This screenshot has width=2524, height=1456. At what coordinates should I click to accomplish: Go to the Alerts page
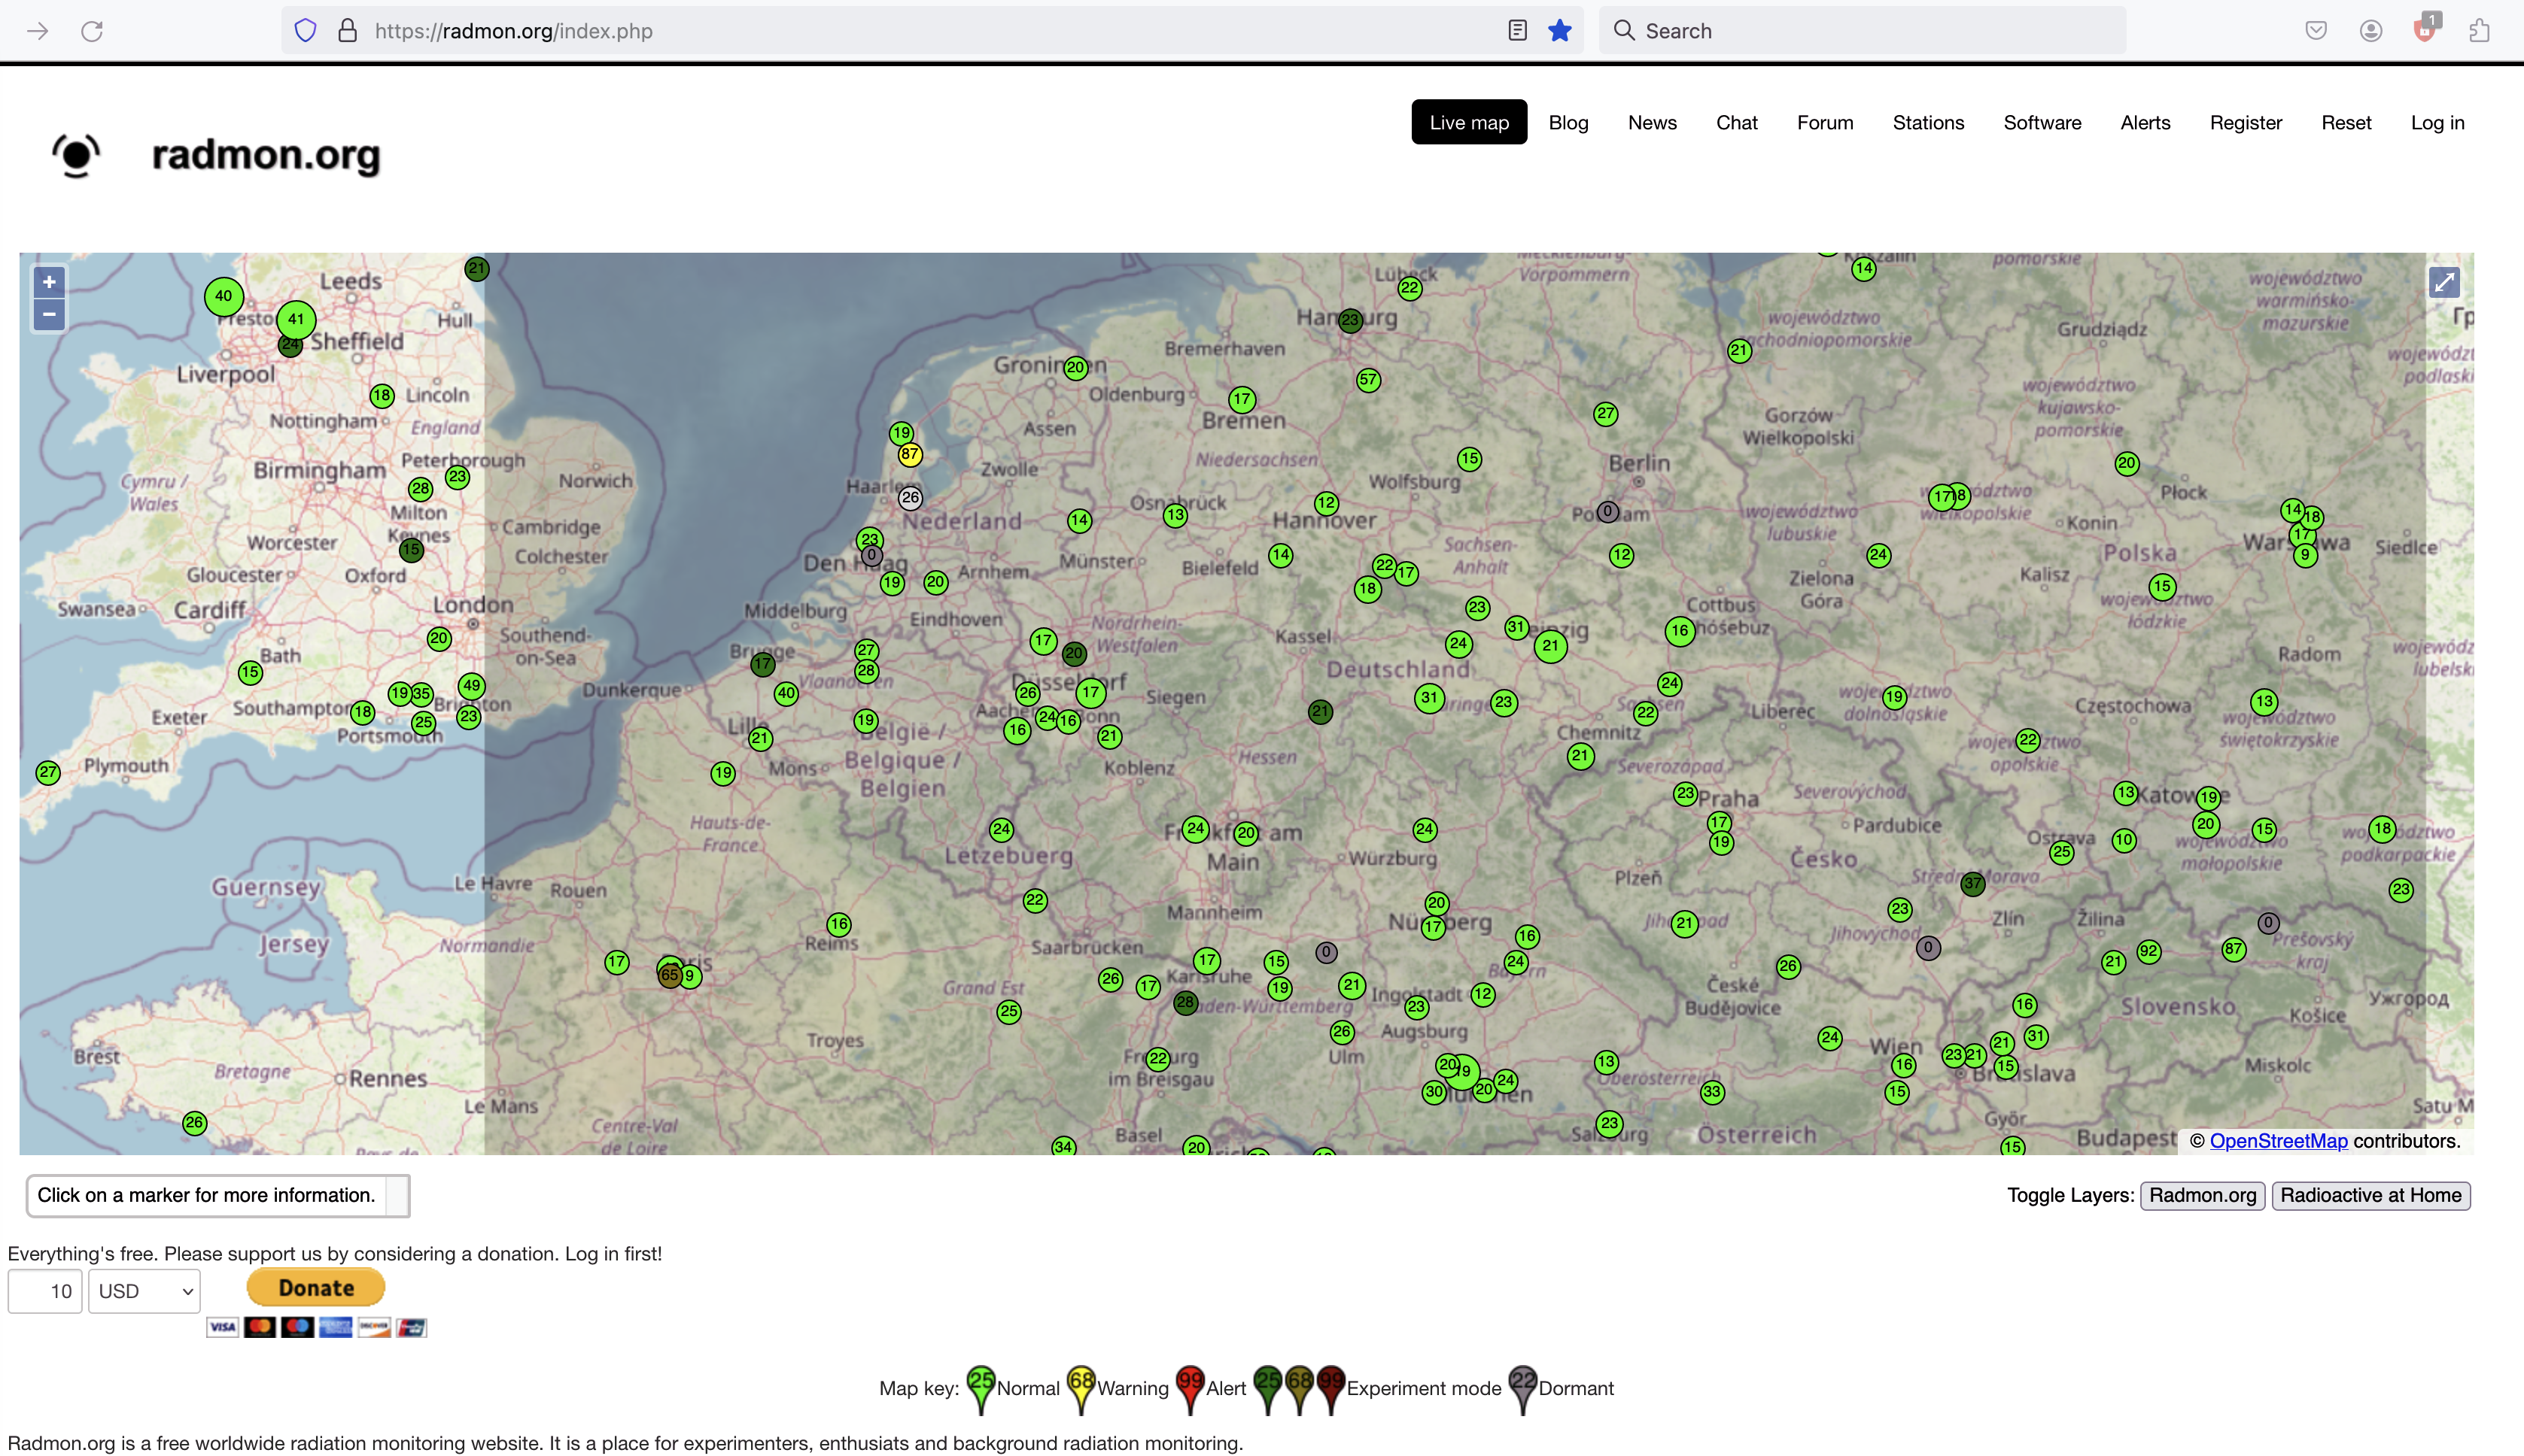click(2145, 122)
